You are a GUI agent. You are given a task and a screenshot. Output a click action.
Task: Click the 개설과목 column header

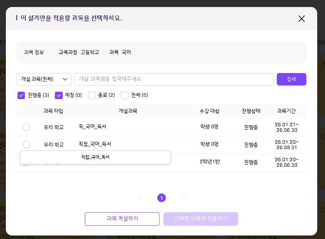pos(128,111)
